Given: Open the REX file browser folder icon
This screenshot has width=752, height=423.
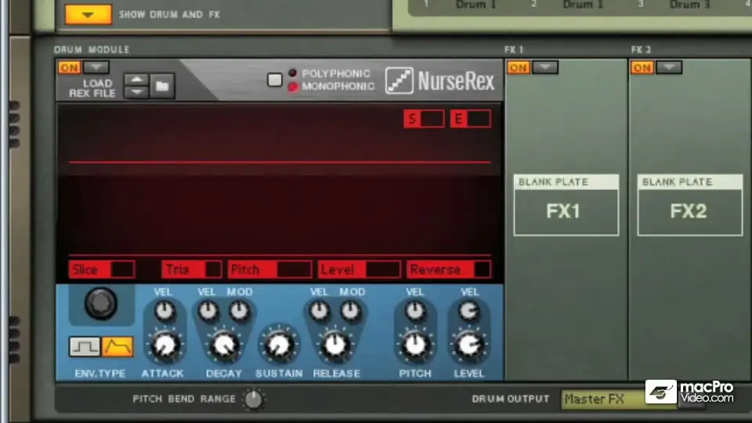Looking at the screenshot, I should tap(162, 86).
